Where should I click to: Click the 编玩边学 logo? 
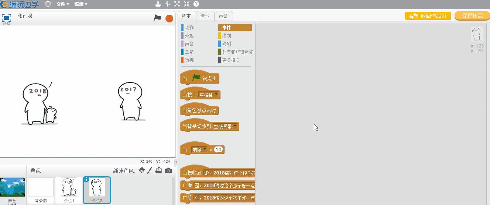point(19,4)
